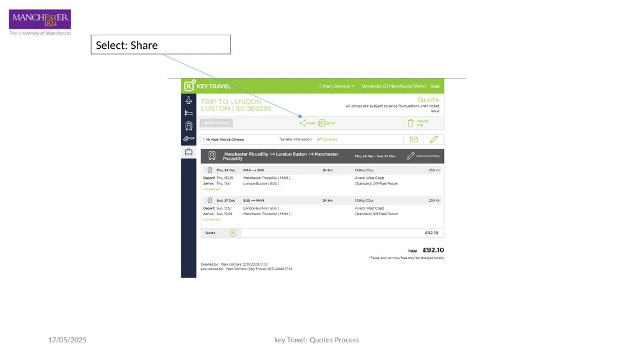Click the '2h 9m' duration text
This screenshot has width=634, height=356.
tap(328, 201)
